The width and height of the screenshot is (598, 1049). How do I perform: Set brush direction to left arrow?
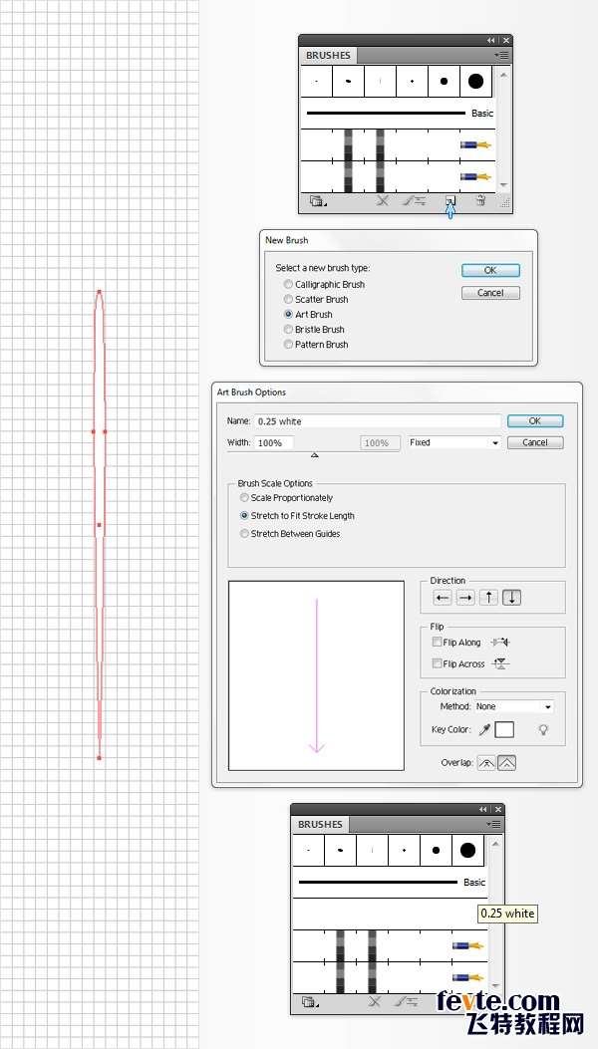click(442, 598)
